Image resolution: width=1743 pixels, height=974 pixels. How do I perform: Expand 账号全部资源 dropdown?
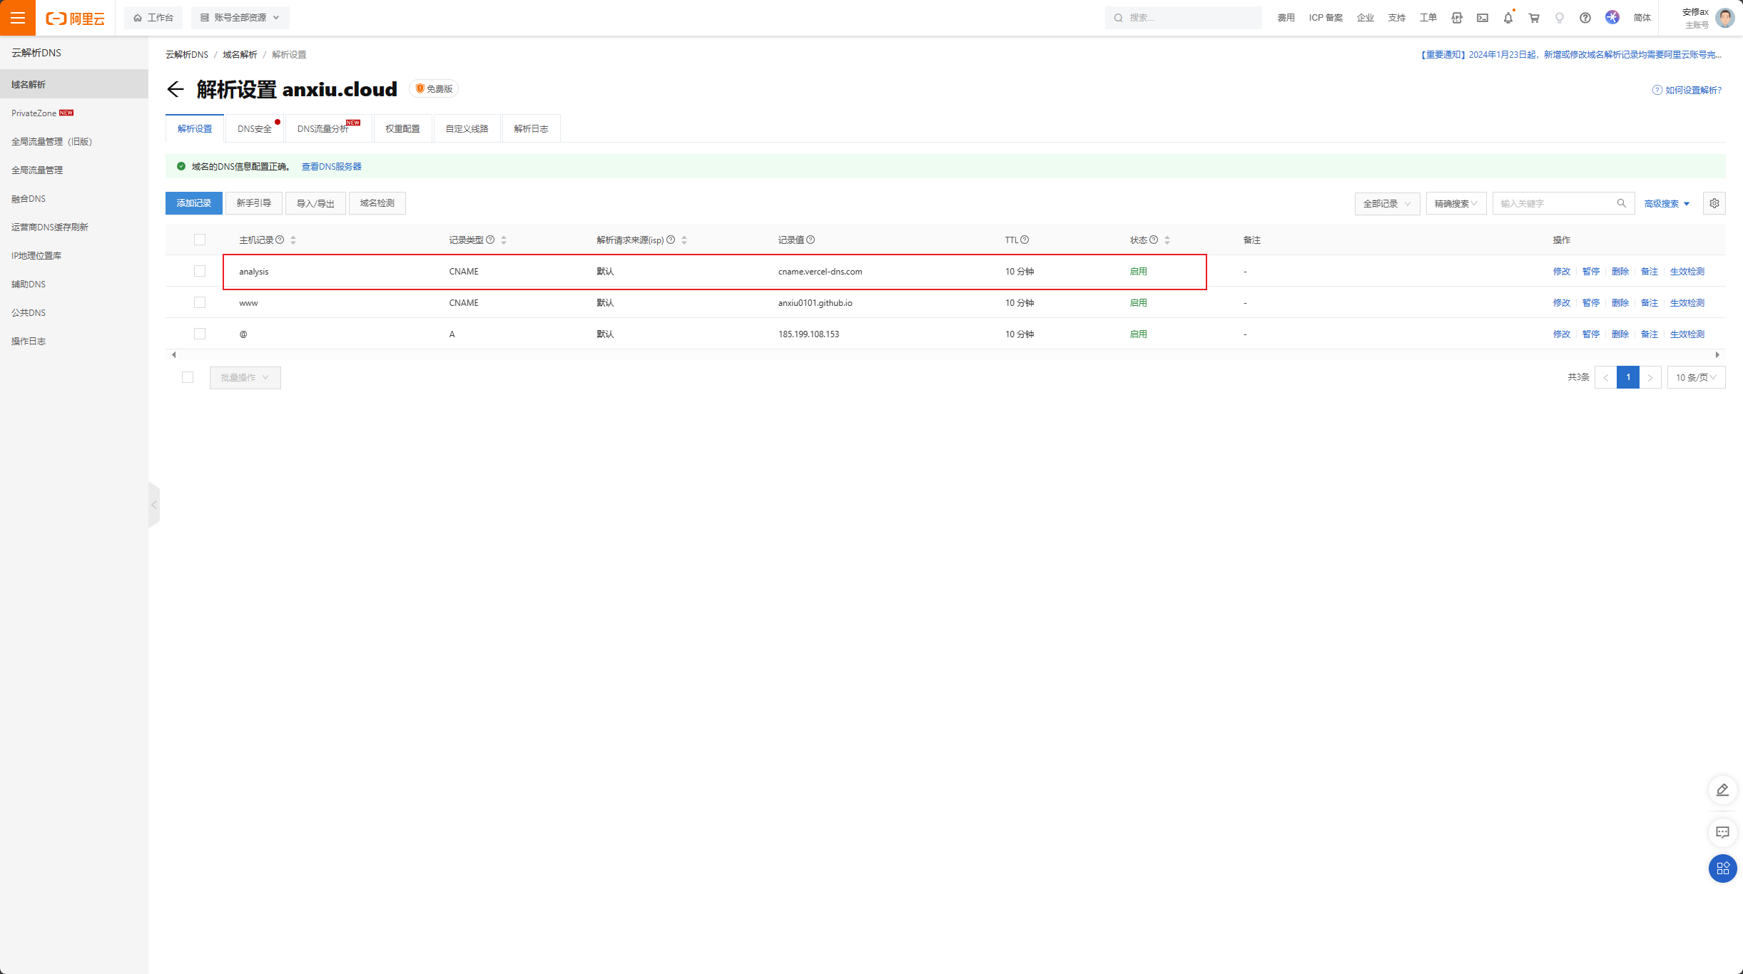[x=240, y=18]
